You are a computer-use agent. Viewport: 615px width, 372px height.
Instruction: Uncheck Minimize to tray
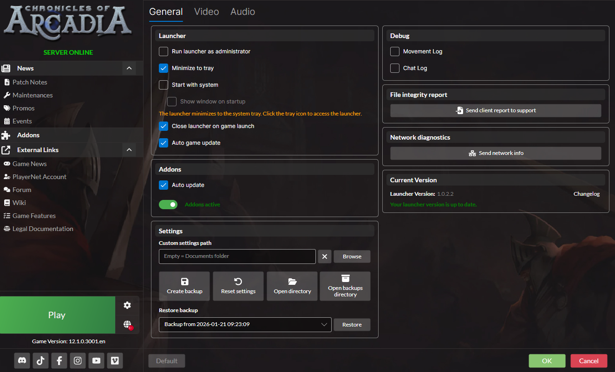164,68
